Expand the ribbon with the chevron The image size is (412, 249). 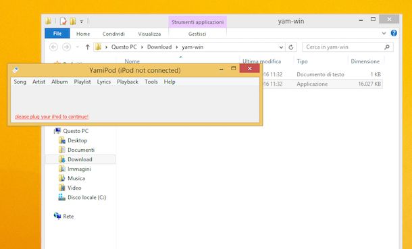point(384,33)
